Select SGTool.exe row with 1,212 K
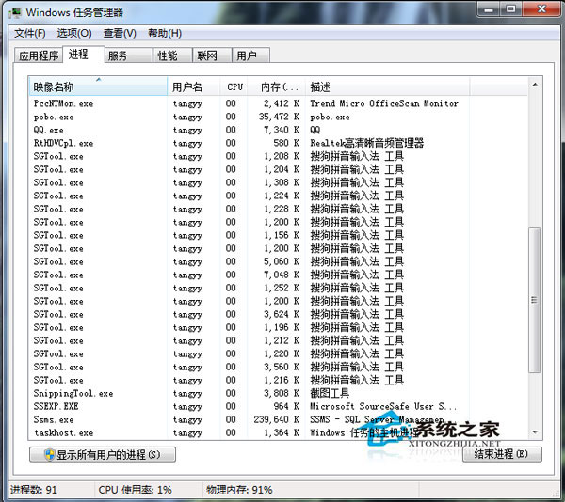Screen dimensions: 565x502 coord(278,340)
